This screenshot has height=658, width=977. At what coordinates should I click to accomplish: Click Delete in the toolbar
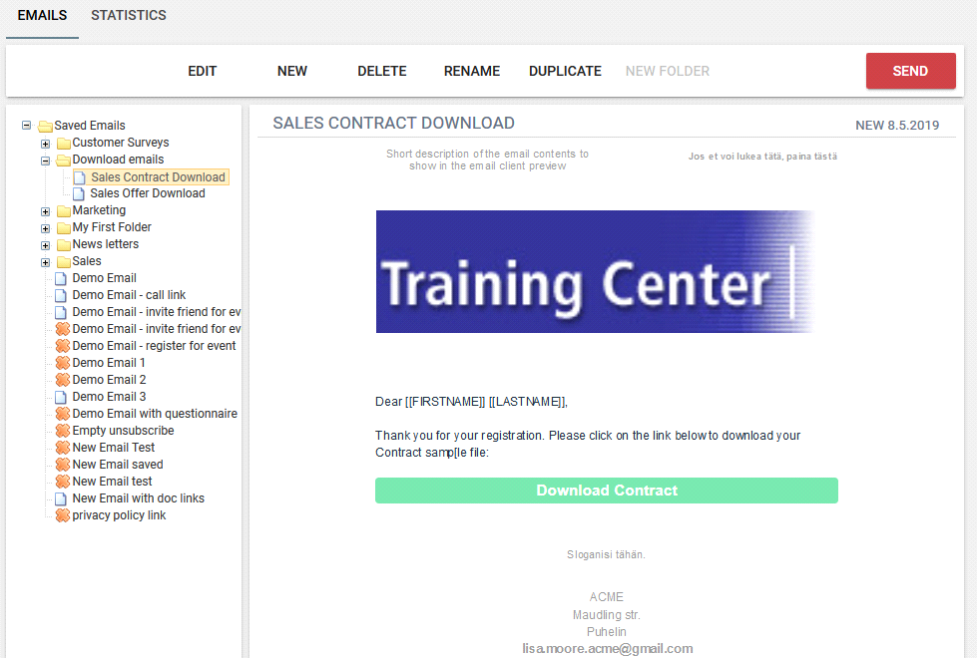(382, 71)
